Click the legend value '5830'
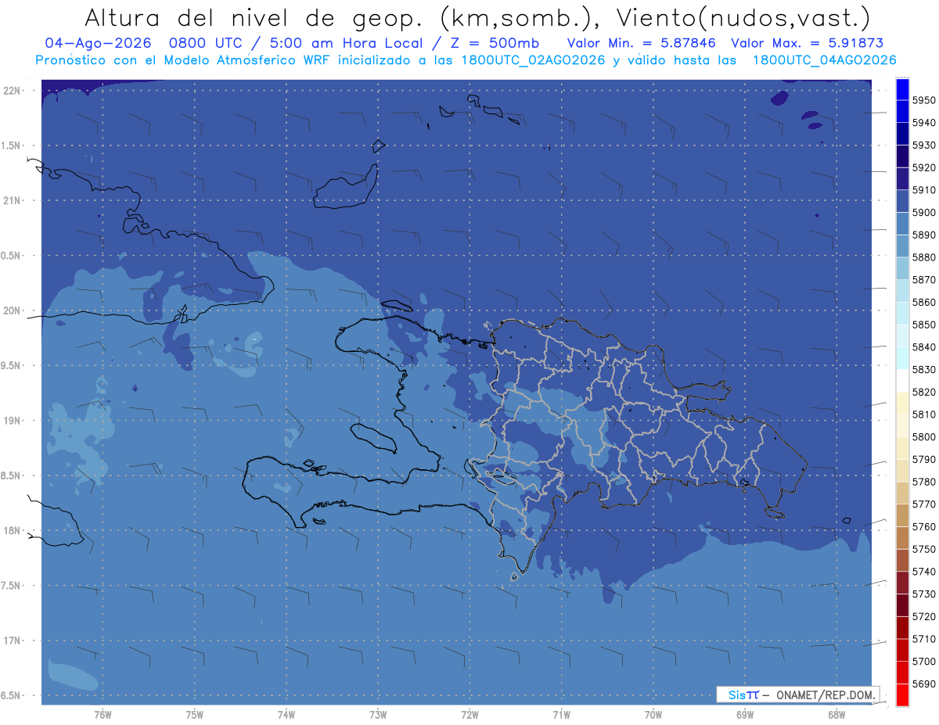 click(x=923, y=369)
